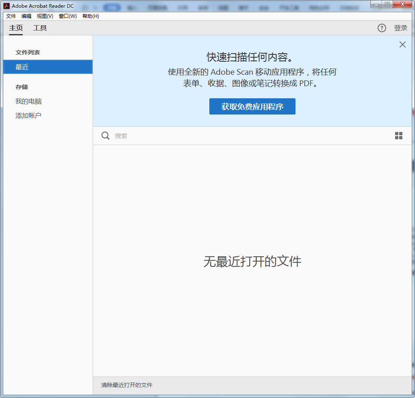Click 清除最近打开的文件 at the bottom
This screenshot has width=415, height=398.
(127, 385)
